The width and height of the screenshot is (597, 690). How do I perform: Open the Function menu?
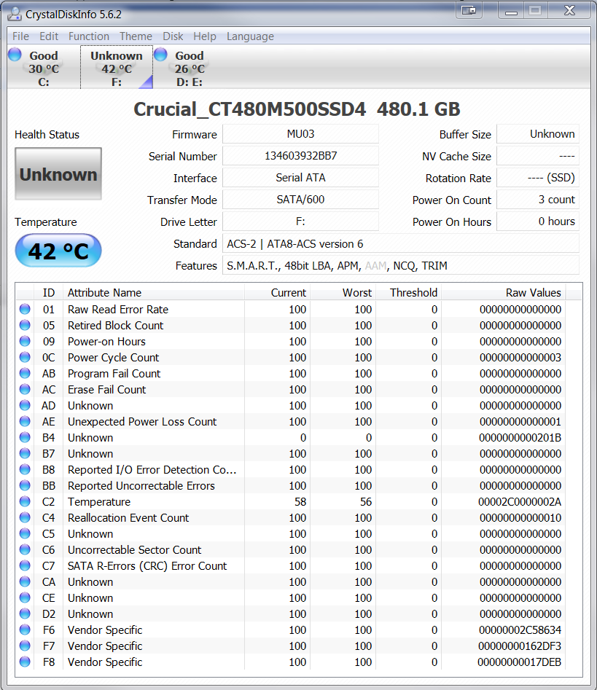(89, 36)
